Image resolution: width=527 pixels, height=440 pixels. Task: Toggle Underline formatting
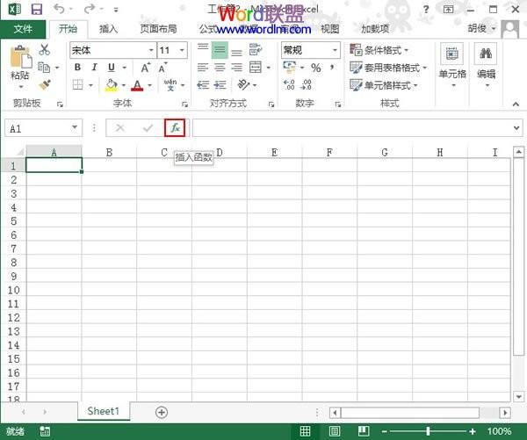tap(112, 68)
